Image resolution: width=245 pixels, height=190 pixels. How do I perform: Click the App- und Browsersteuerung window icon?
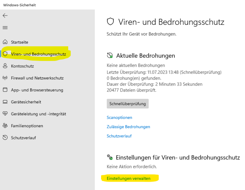[5, 90]
